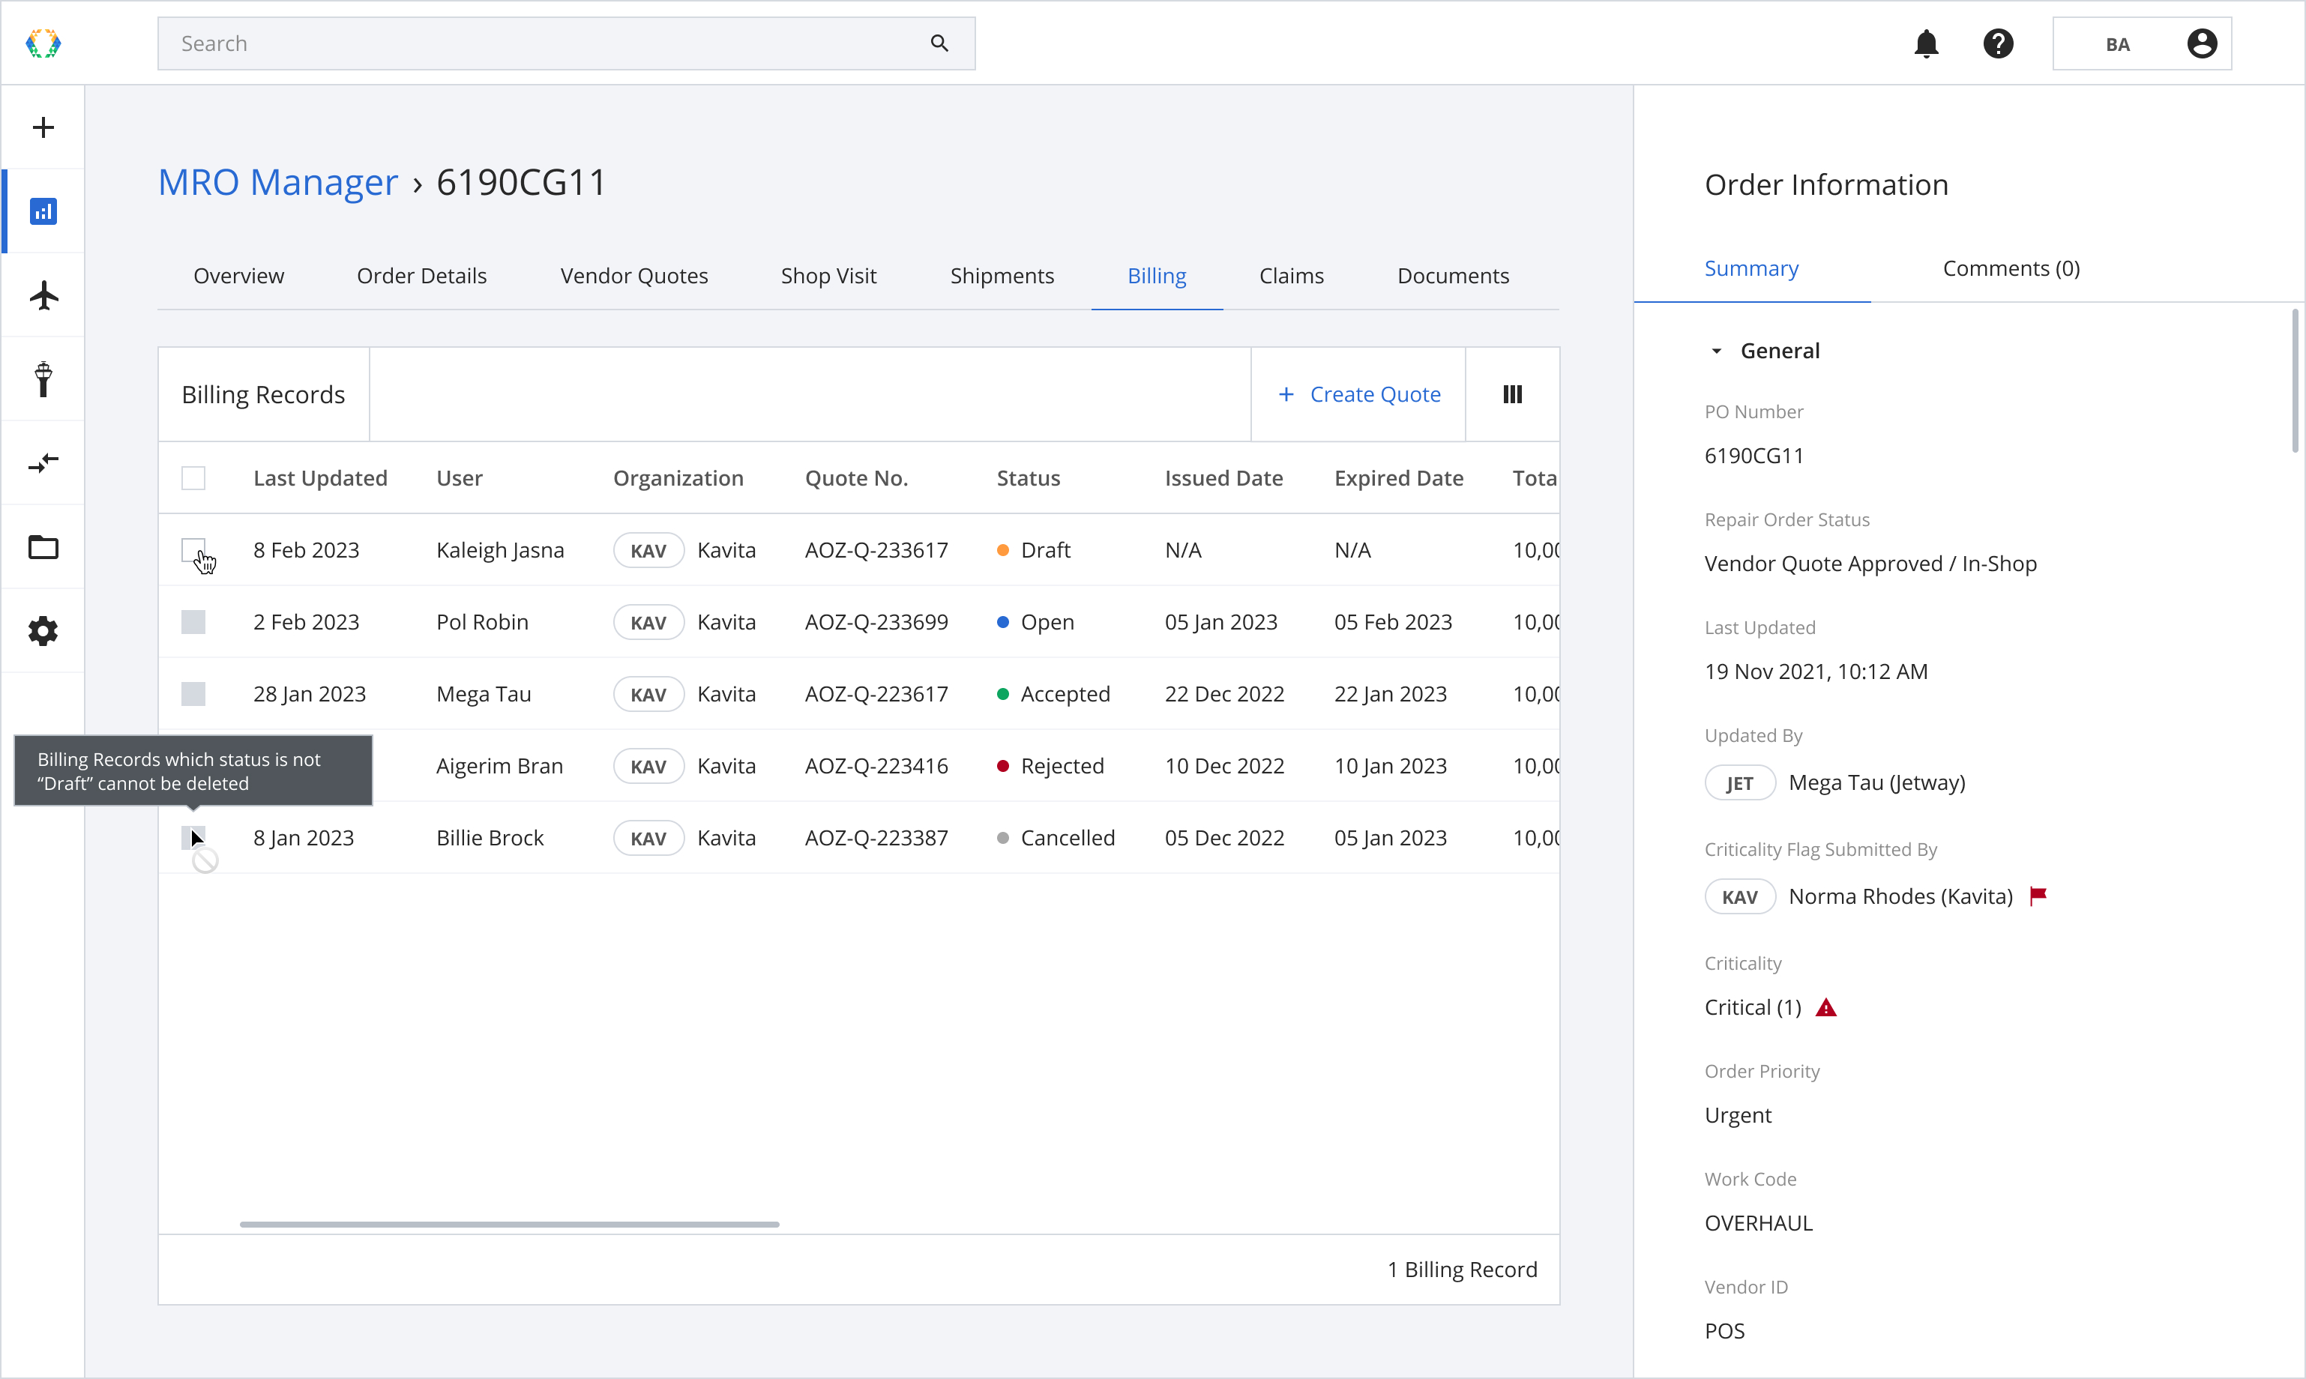Click the plus icon in left sidebar
2306x1379 pixels.
tap(43, 127)
